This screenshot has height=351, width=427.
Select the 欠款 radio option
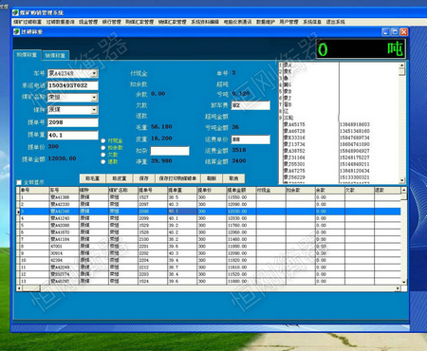click(103, 155)
